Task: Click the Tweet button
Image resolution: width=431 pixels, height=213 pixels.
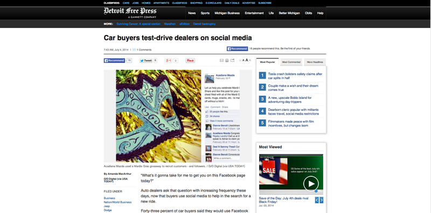Action: [x=145, y=61]
